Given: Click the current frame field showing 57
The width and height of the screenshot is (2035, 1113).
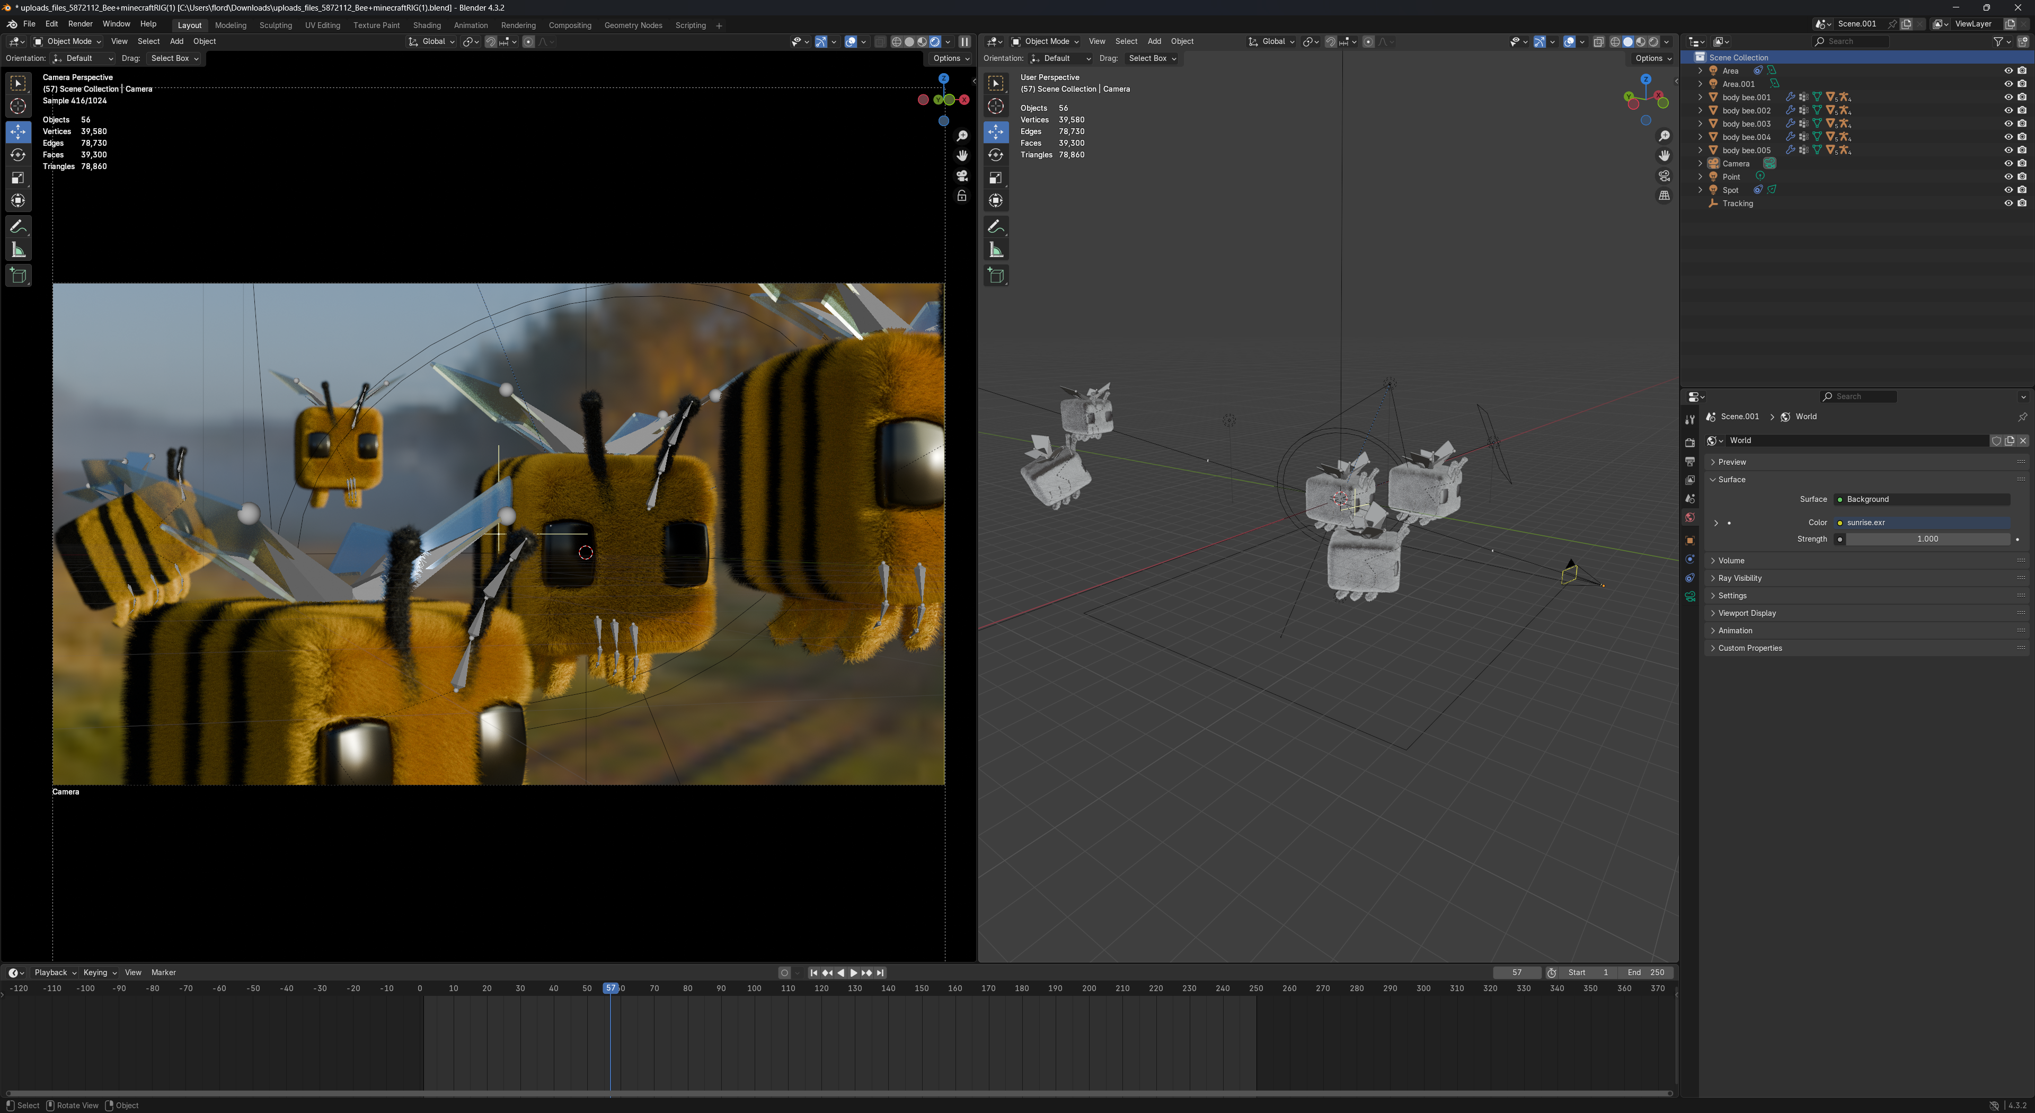Looking at the screenshot, I should [x=1517, y=973].
